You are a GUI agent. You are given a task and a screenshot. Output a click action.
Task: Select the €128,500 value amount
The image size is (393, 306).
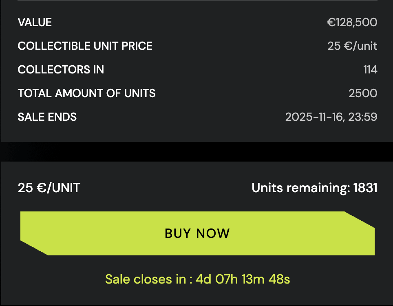(352, 22)
